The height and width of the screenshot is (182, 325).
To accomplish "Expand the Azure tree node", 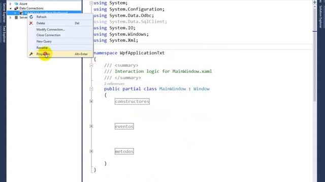I will pos(10,4).
